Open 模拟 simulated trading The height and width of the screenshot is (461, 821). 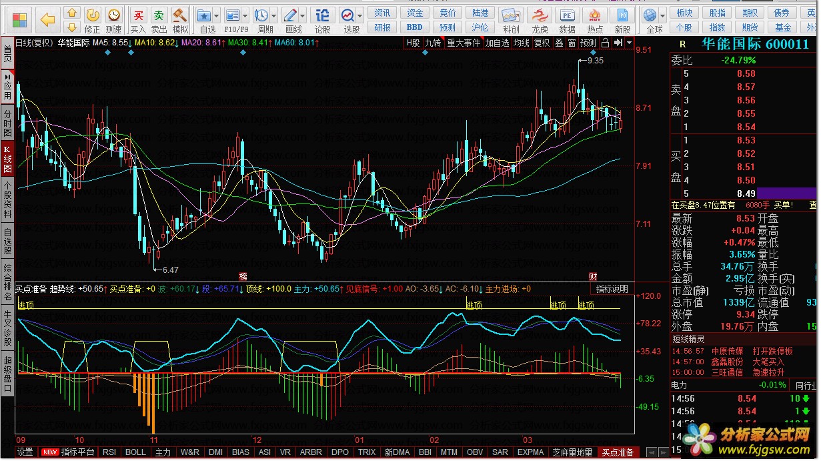(180, 20)
